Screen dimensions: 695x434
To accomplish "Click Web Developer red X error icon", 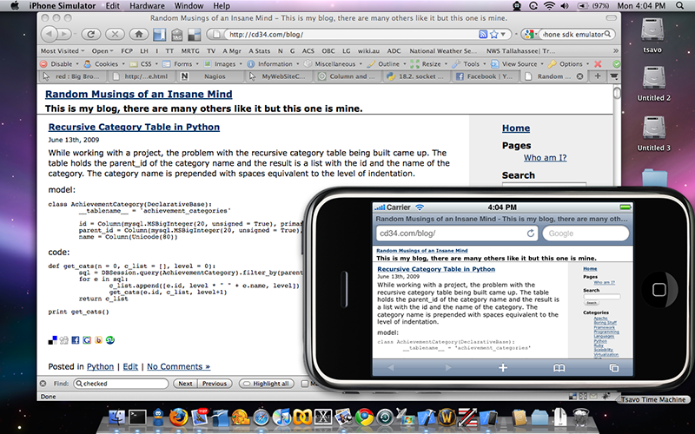I will coord(598,63).
